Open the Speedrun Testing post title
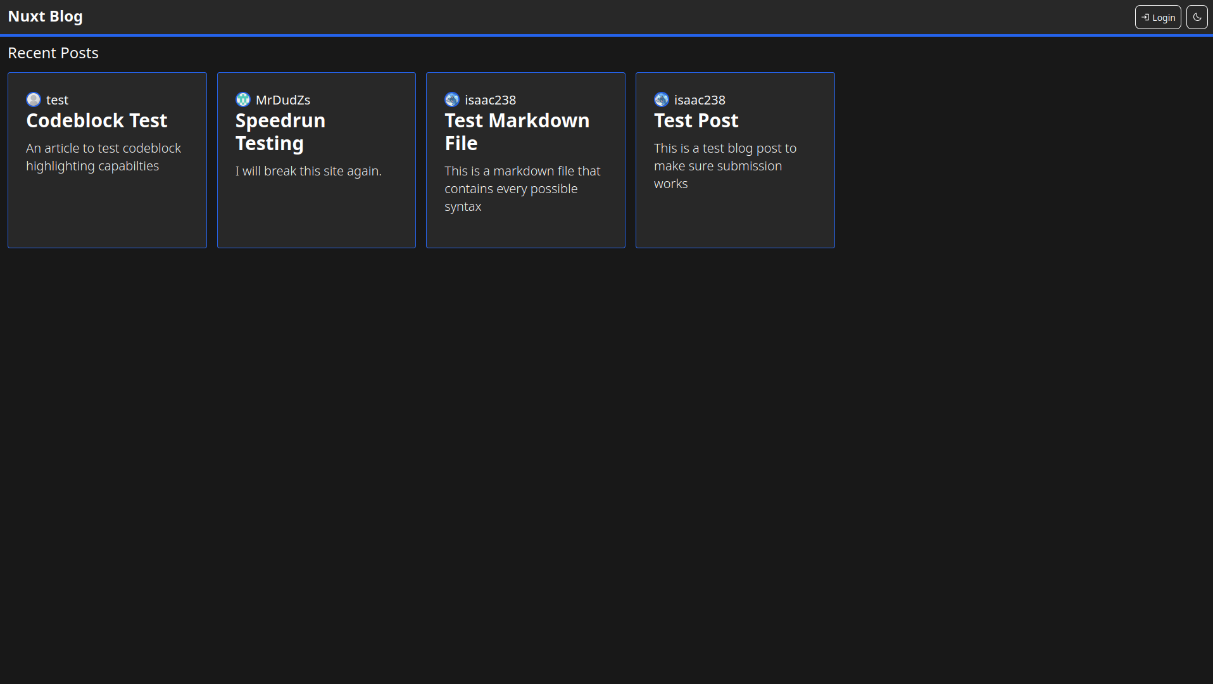The image size is (1213, 684). coord(280,132)
